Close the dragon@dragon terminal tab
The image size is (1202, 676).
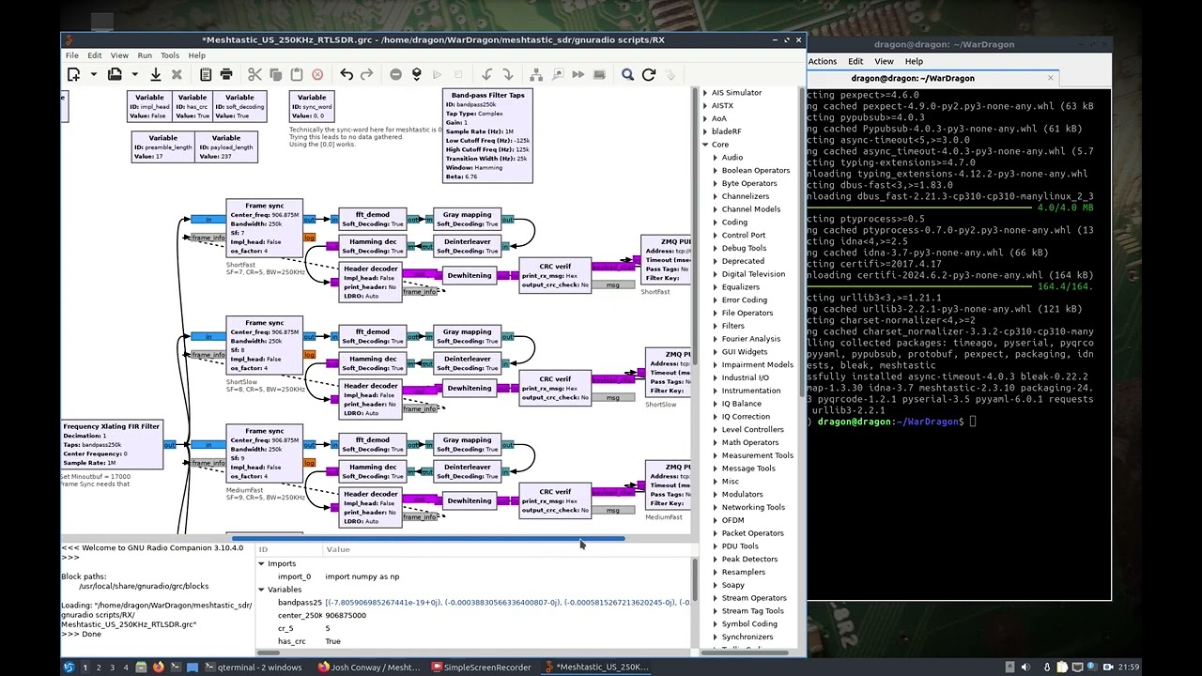pyautogui.click(x=1050, y=78)
